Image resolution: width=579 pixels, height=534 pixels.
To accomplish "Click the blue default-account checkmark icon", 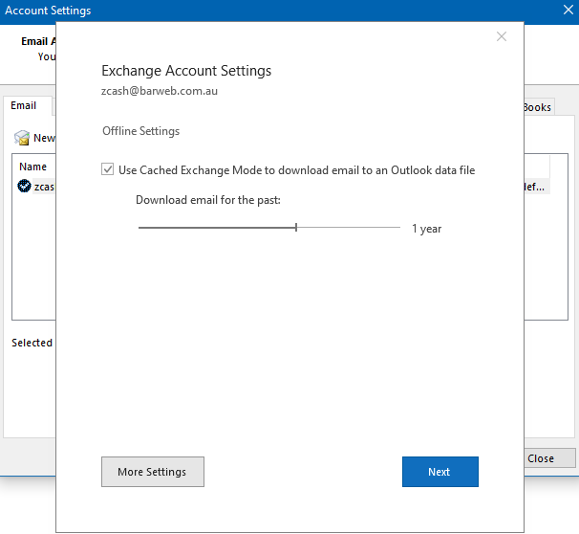I will pyautogui.click(x=24, y=187).
